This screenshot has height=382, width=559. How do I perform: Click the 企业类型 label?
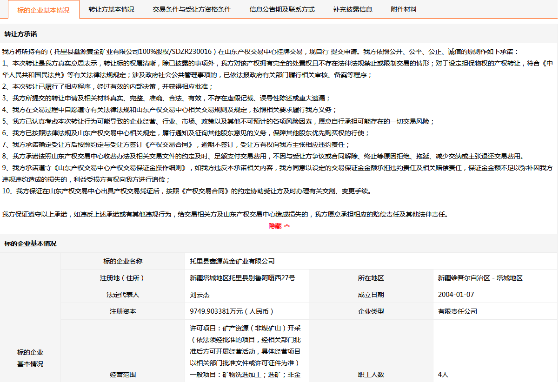click(371, 311)
